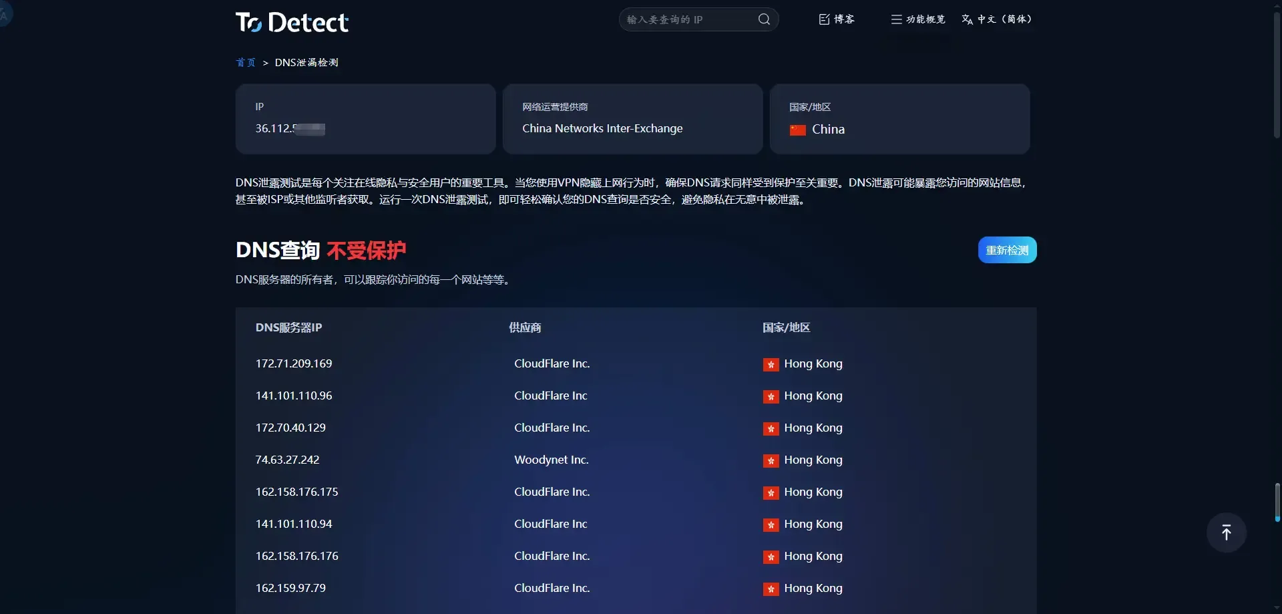Go to 首页 breadcrumb link

click(246, 63)
